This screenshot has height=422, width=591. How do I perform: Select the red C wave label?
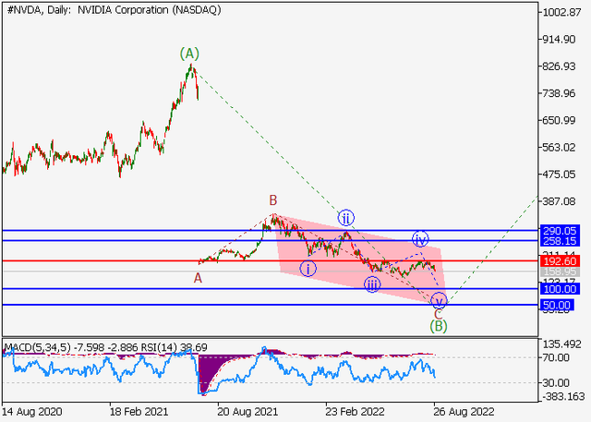438,314
